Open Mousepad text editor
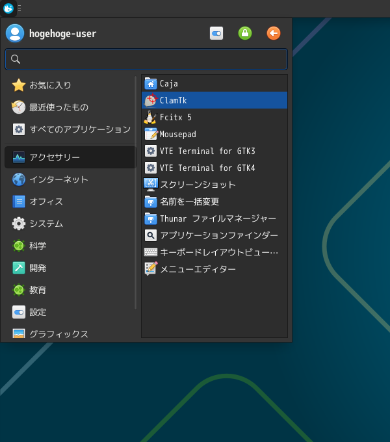Screen dimensions: 390x442 click(x=214, y=134)
